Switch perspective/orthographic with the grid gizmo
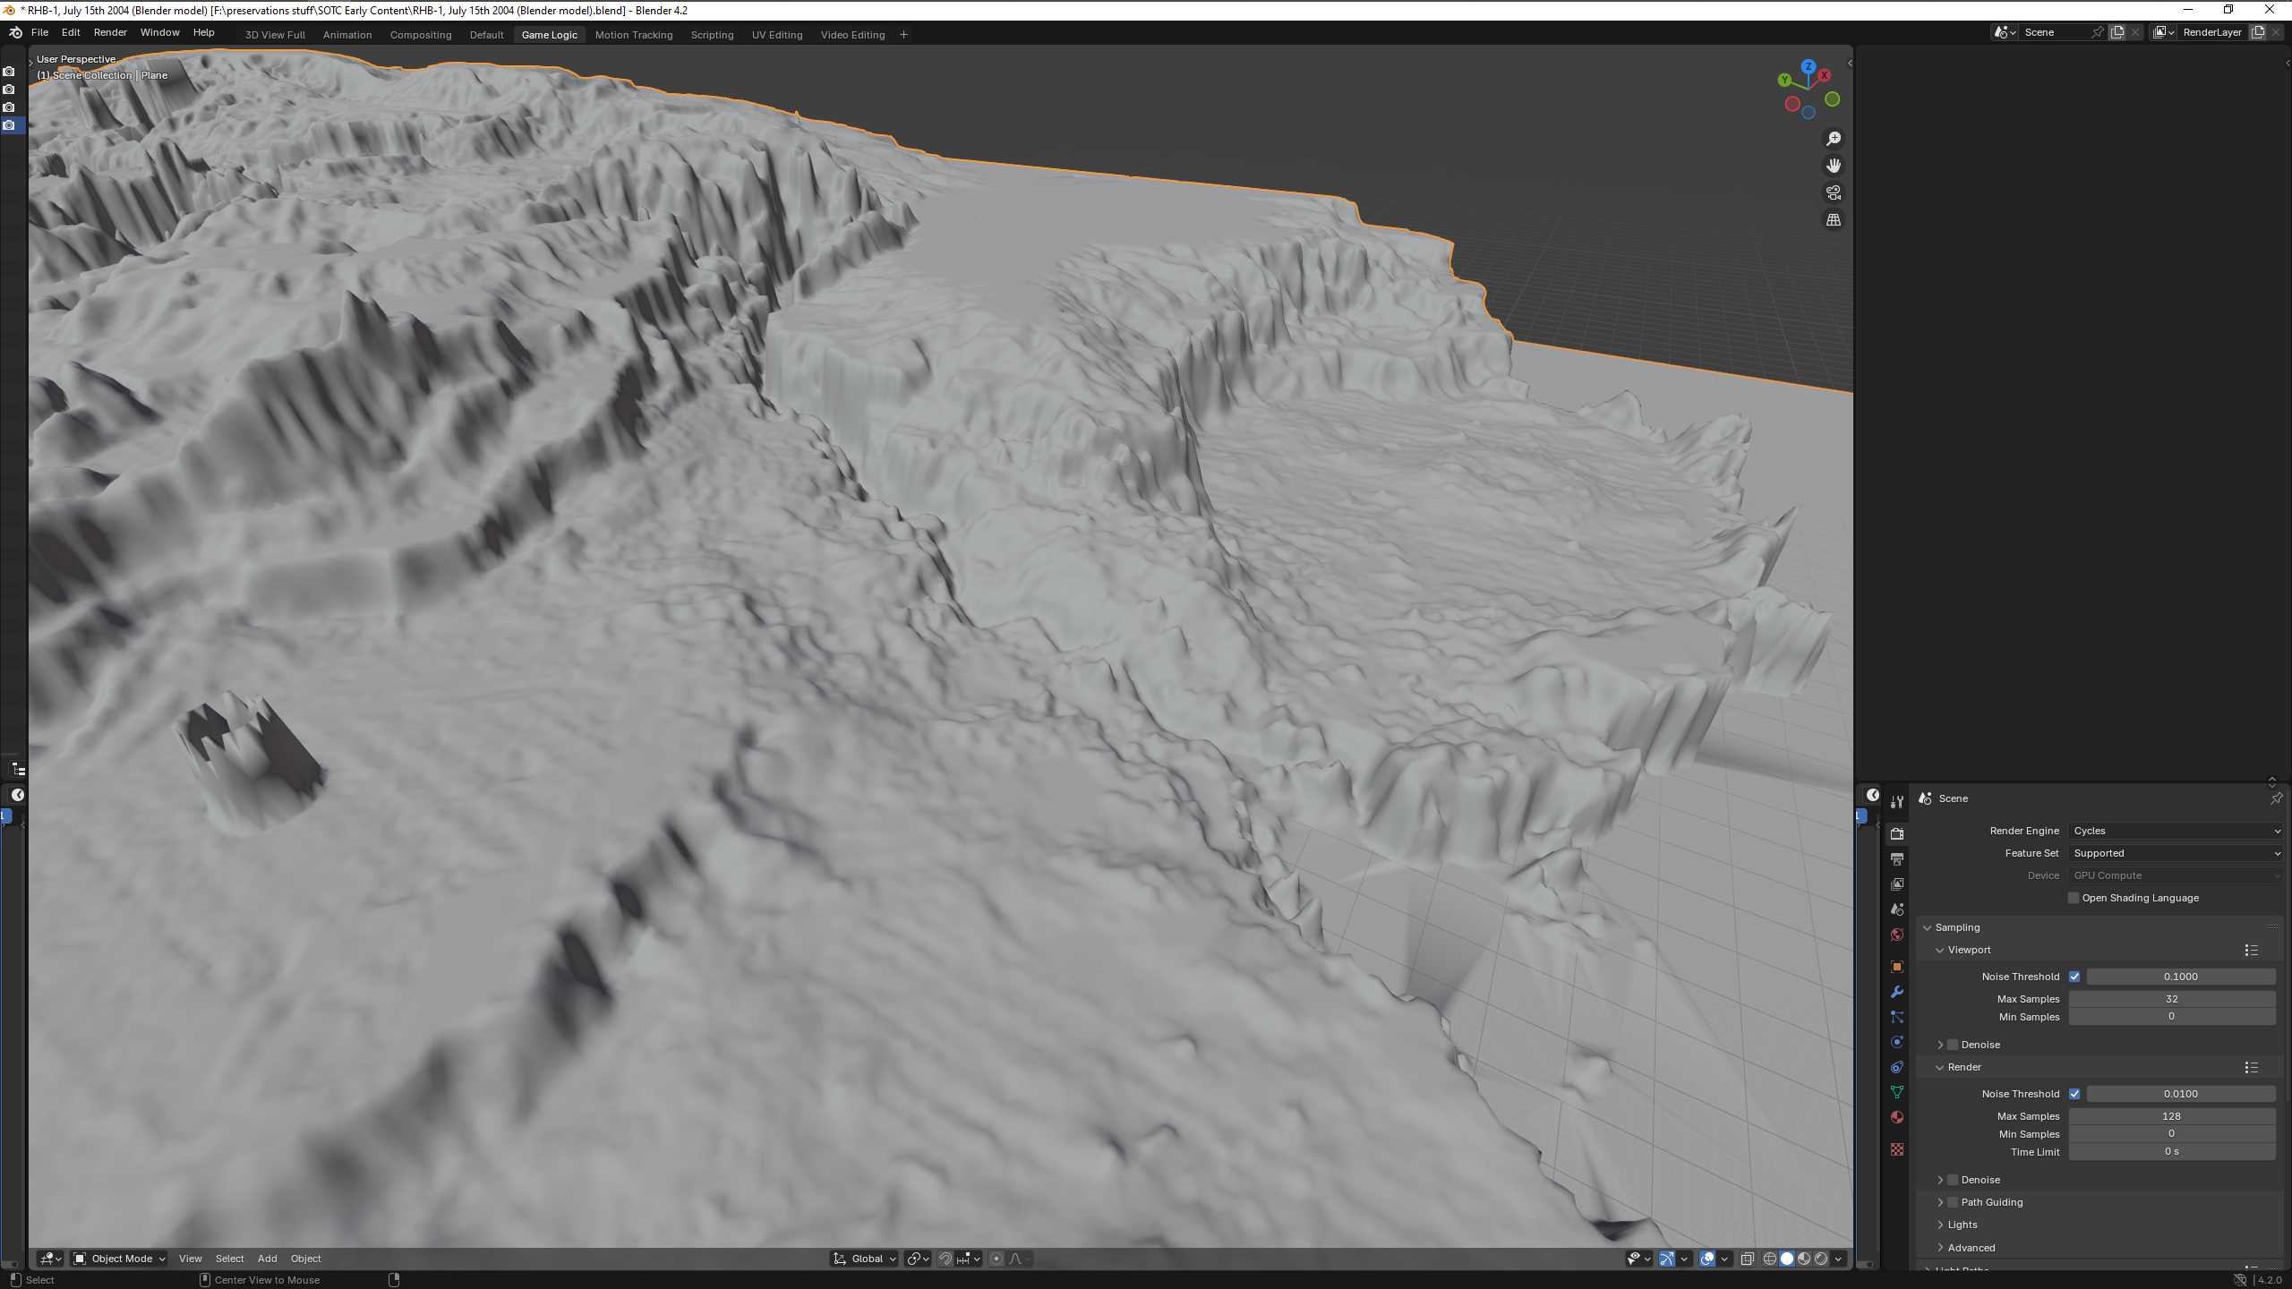2292x1289 pixels. click(x=1833, y=220)
